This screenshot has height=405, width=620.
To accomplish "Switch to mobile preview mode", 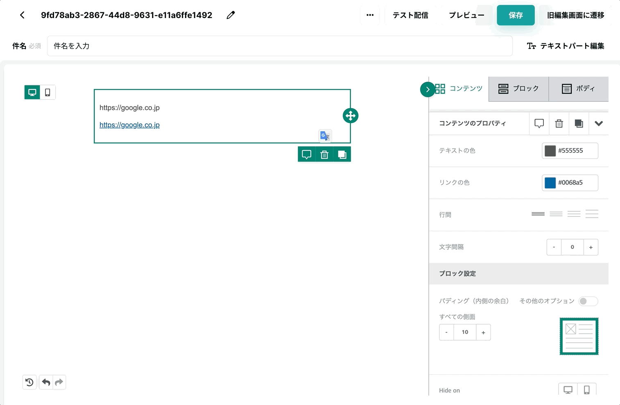I will point(48,92).
